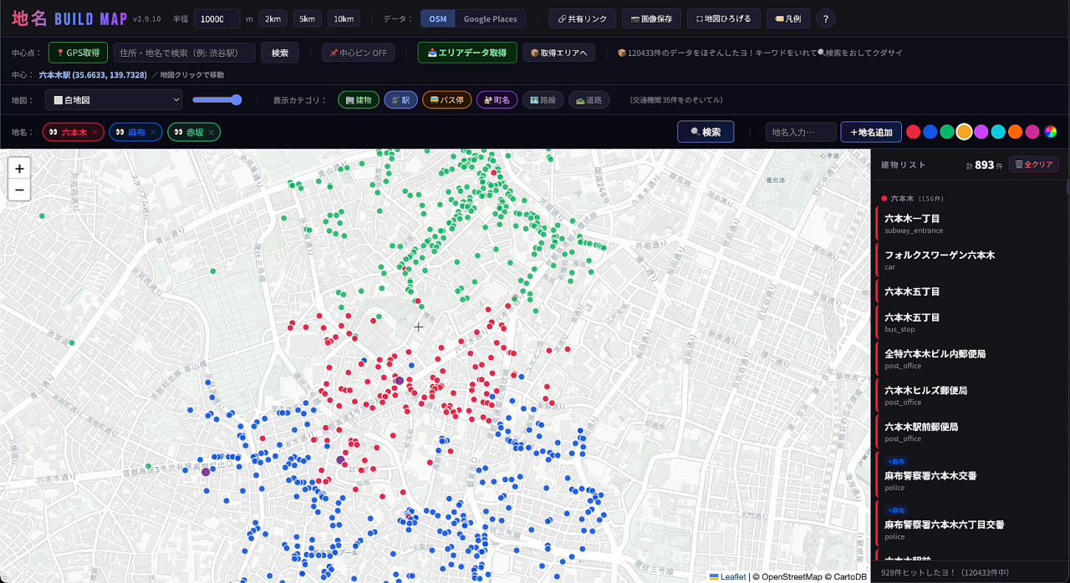1070x583 pixels.
Task: Clear the list with 全クリア trash button
Action: pyautogui.click(x=1034, y=165)
